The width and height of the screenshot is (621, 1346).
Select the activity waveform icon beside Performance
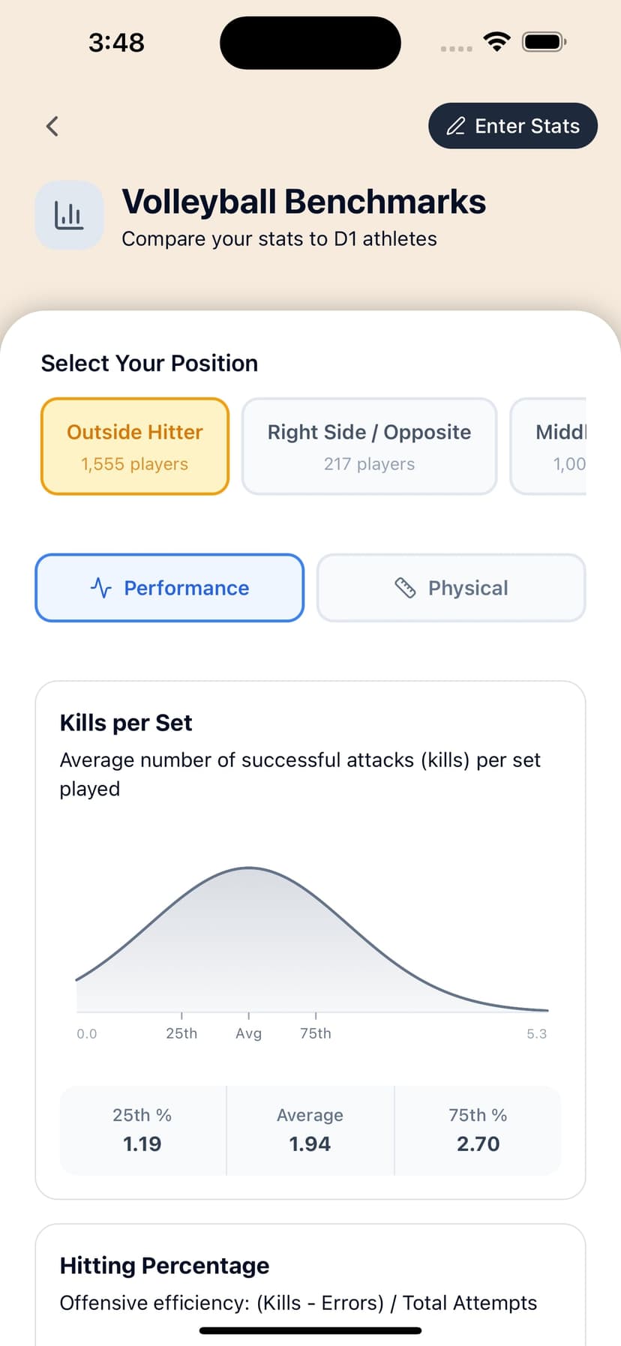102,588
